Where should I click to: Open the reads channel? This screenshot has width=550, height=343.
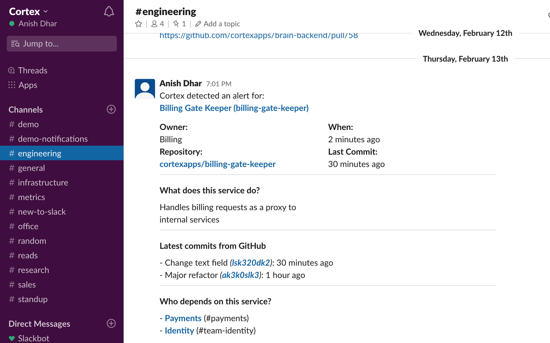(x=62, y=255)
